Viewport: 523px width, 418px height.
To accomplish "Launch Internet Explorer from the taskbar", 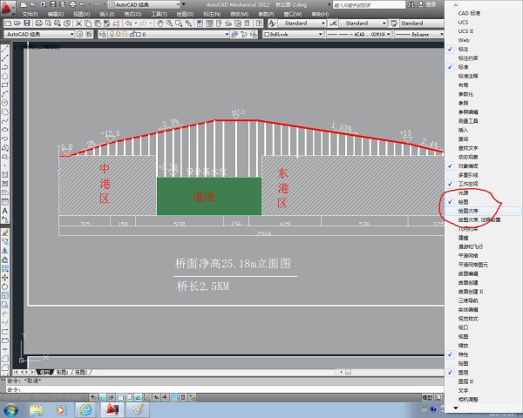I will tap(85, 408).
